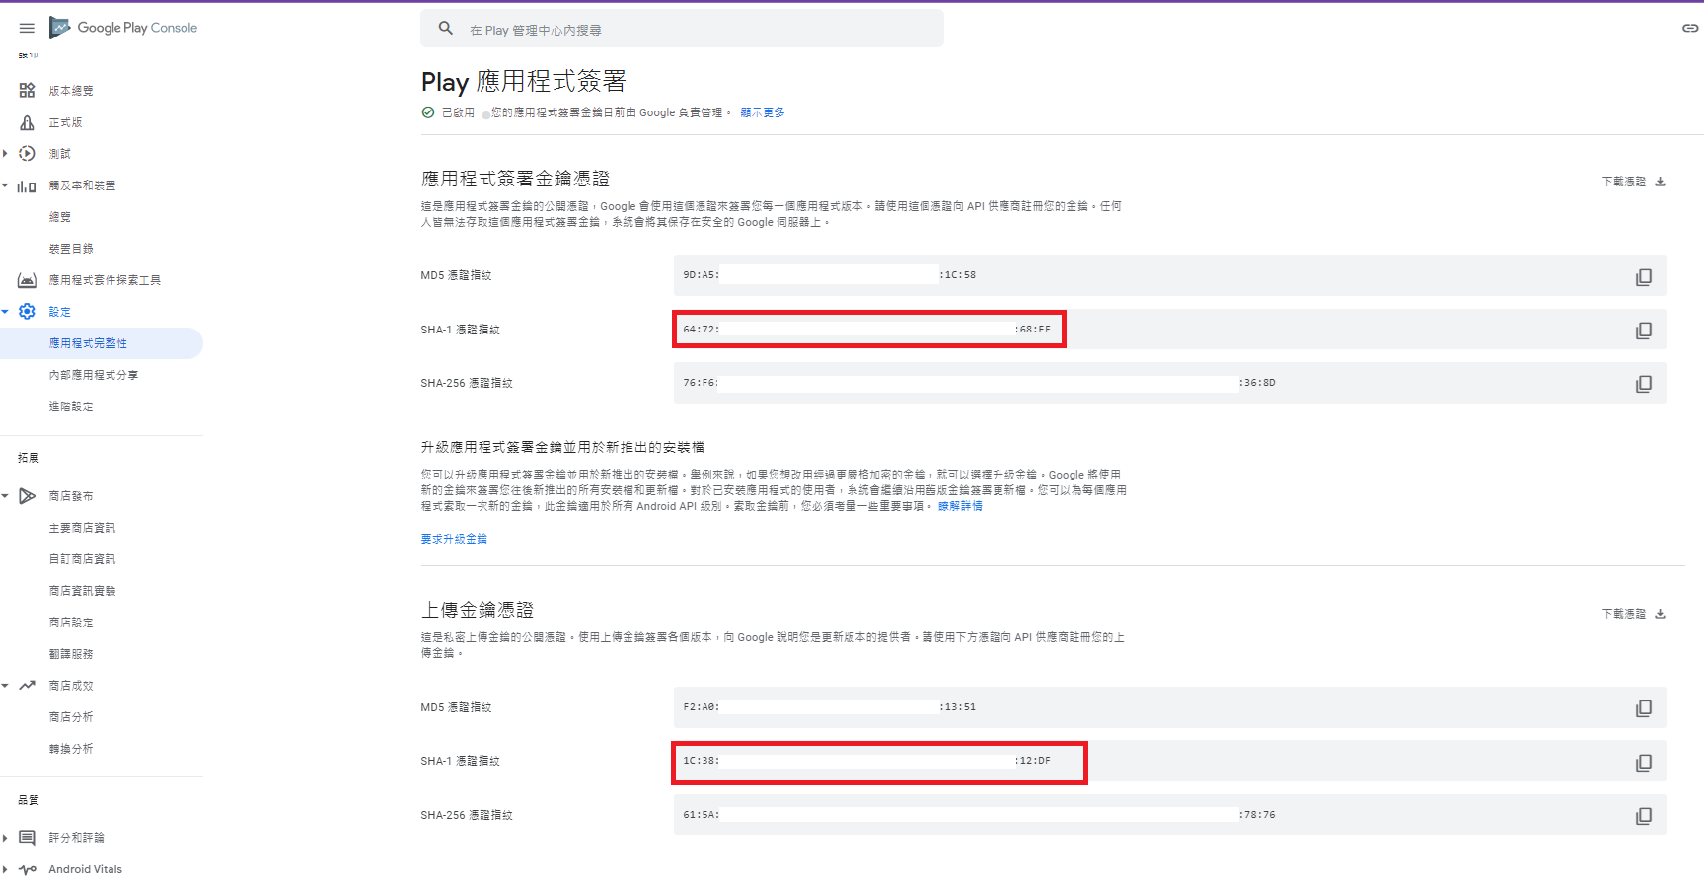Collapse the 商店發布 section arrow

(5, 496)
